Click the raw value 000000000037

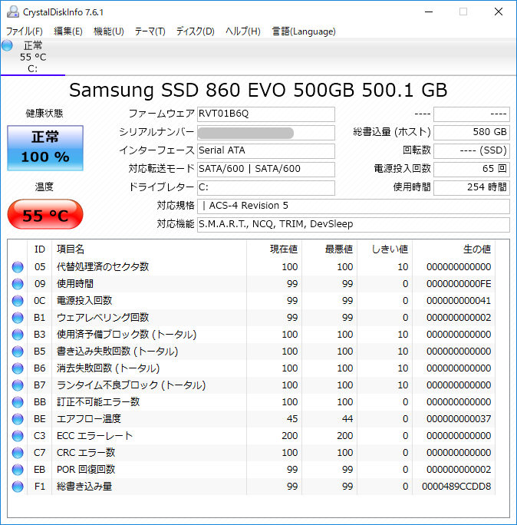tap(459, 419)
